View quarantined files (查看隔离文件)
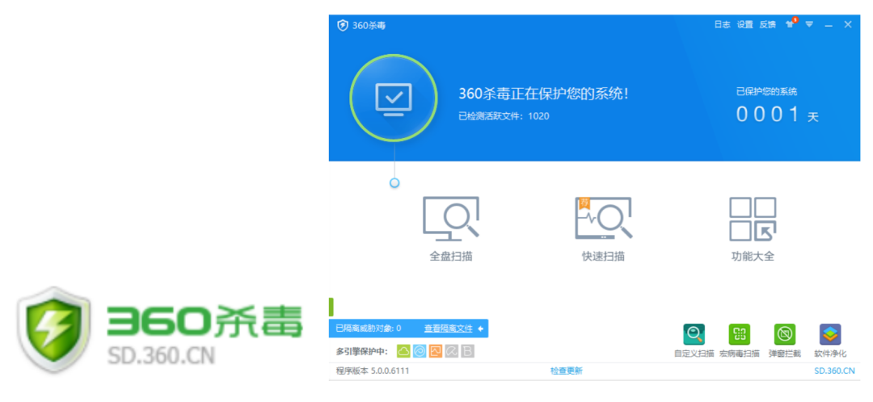The image size is (873, 402). tap(449, 329)
